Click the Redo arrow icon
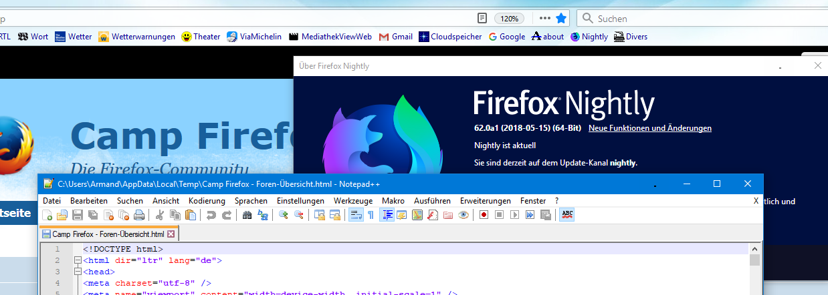The image size is (828, 295). point(227,215)
